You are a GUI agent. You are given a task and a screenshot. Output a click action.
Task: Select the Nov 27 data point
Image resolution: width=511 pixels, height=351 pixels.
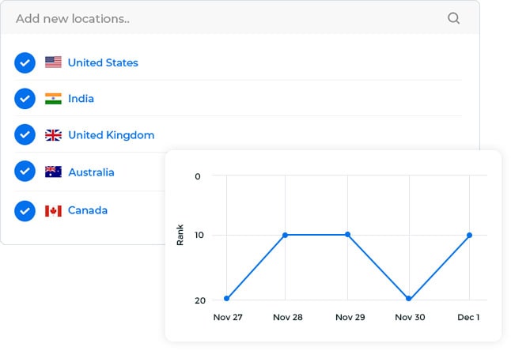227,298
